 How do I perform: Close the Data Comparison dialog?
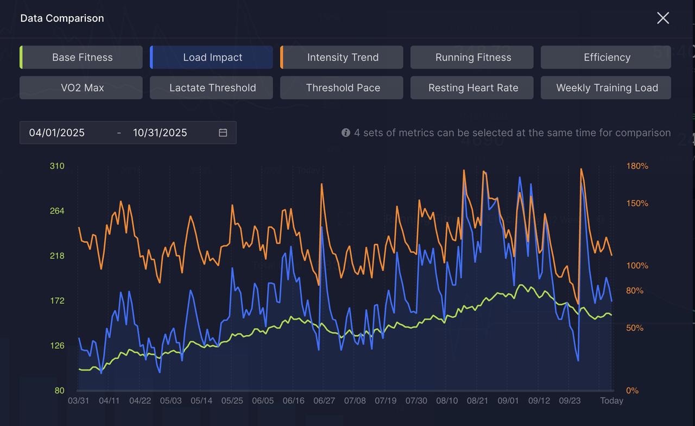pyautogui.click(x=662, y=18)
